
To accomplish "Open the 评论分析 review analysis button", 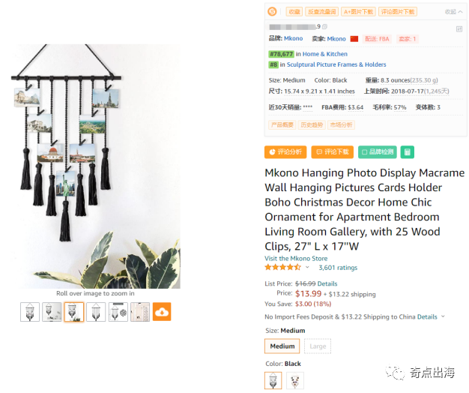I will (x=285, y=152).
